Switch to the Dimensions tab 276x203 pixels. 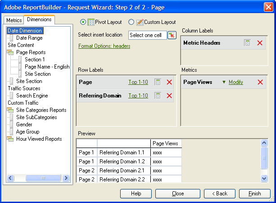point(39,19)
